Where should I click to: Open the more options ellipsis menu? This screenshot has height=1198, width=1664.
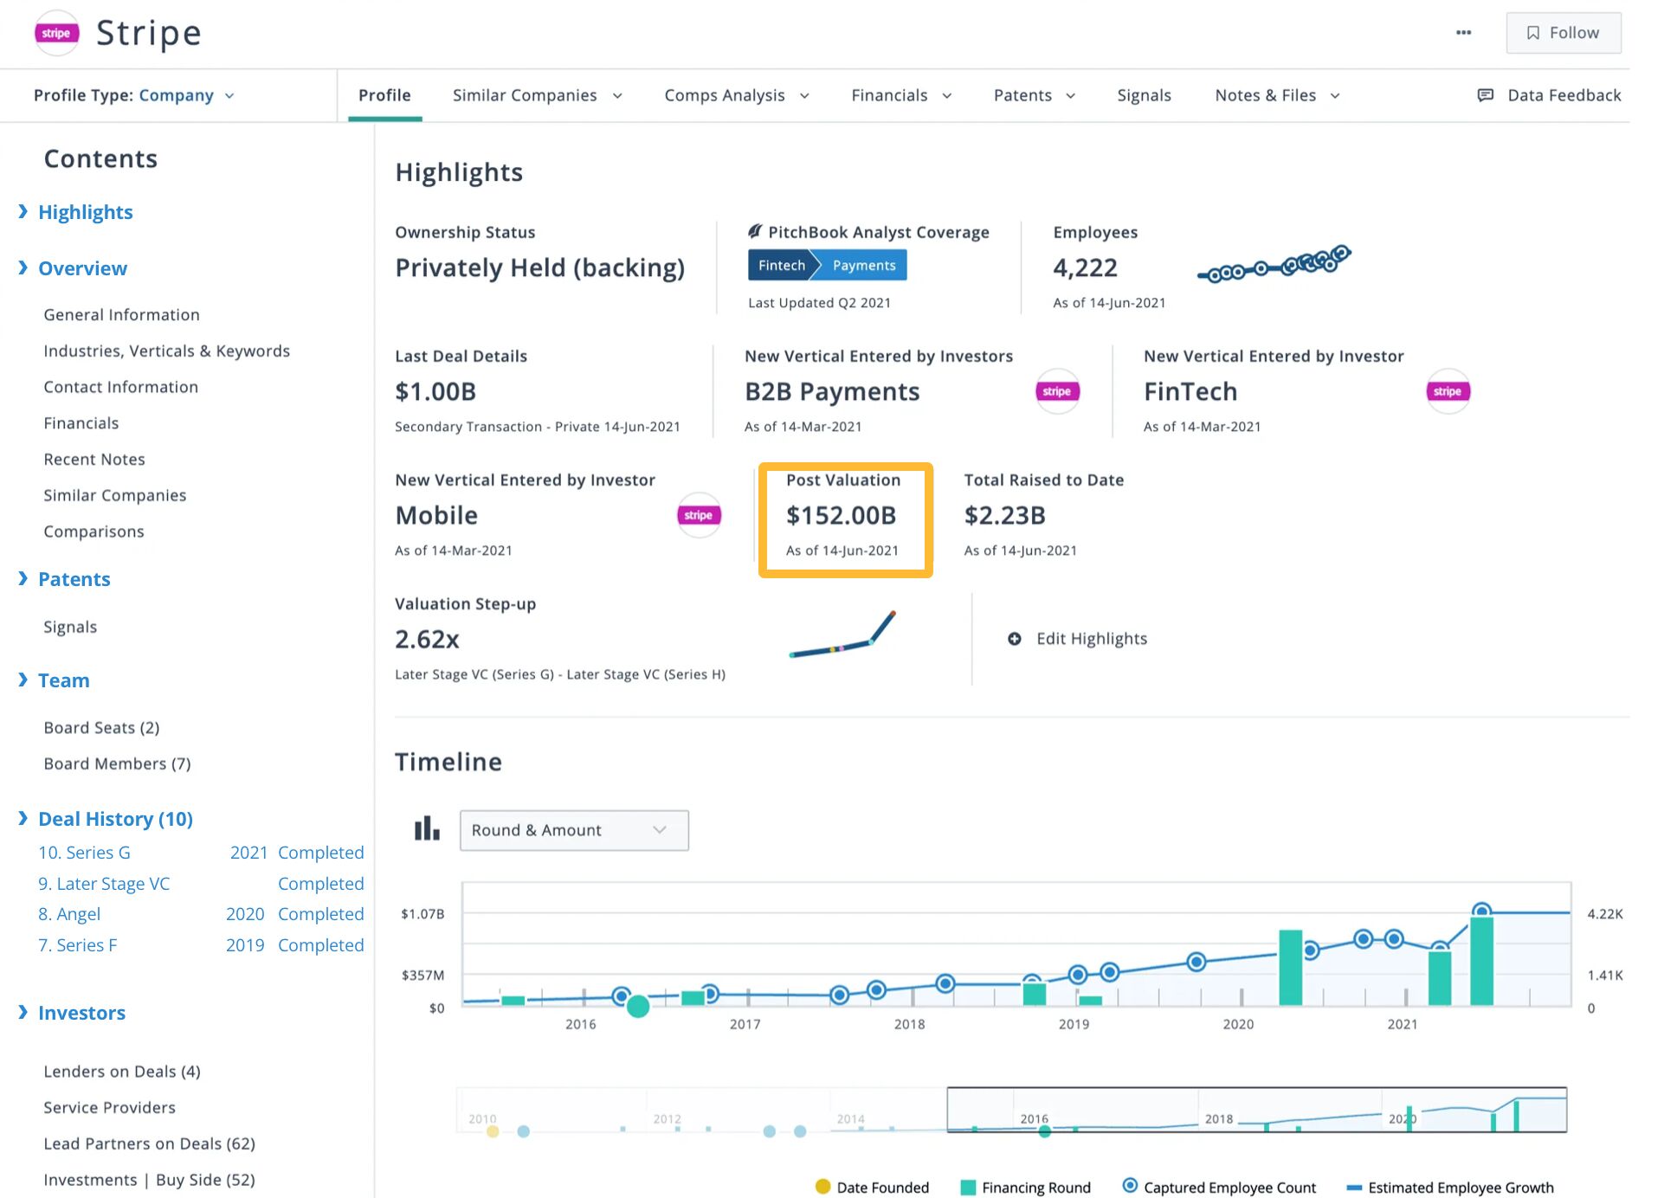pos(1463,32)
